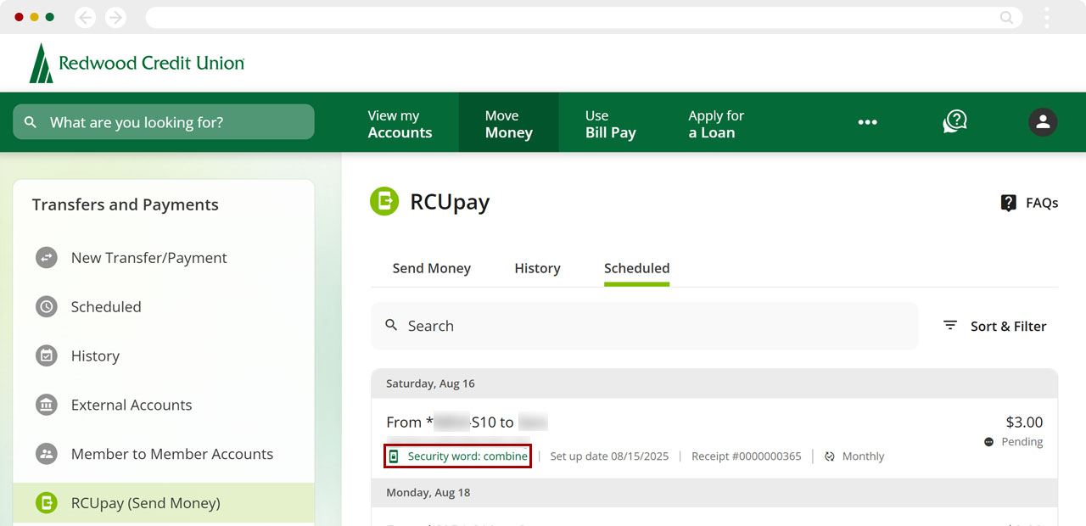
Task: Click the External Accounts bank icon
Action: point(47,405)
